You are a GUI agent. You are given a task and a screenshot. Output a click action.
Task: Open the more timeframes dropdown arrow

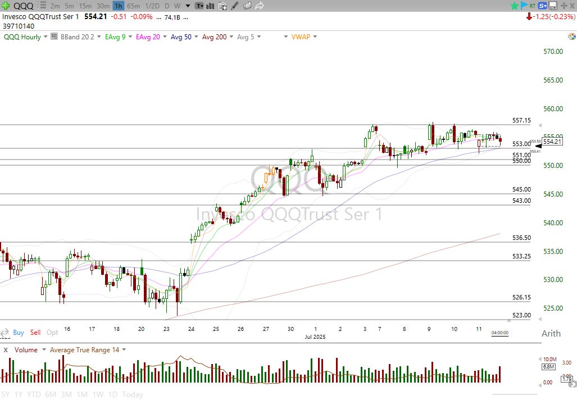point(188,6)
